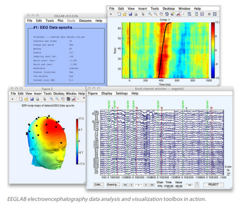Viewport: 239px width, 206px height.
Task: Select Zoom Out tool in Comp. 1 window
Action: pyautogui.click(x=156, y=14)
